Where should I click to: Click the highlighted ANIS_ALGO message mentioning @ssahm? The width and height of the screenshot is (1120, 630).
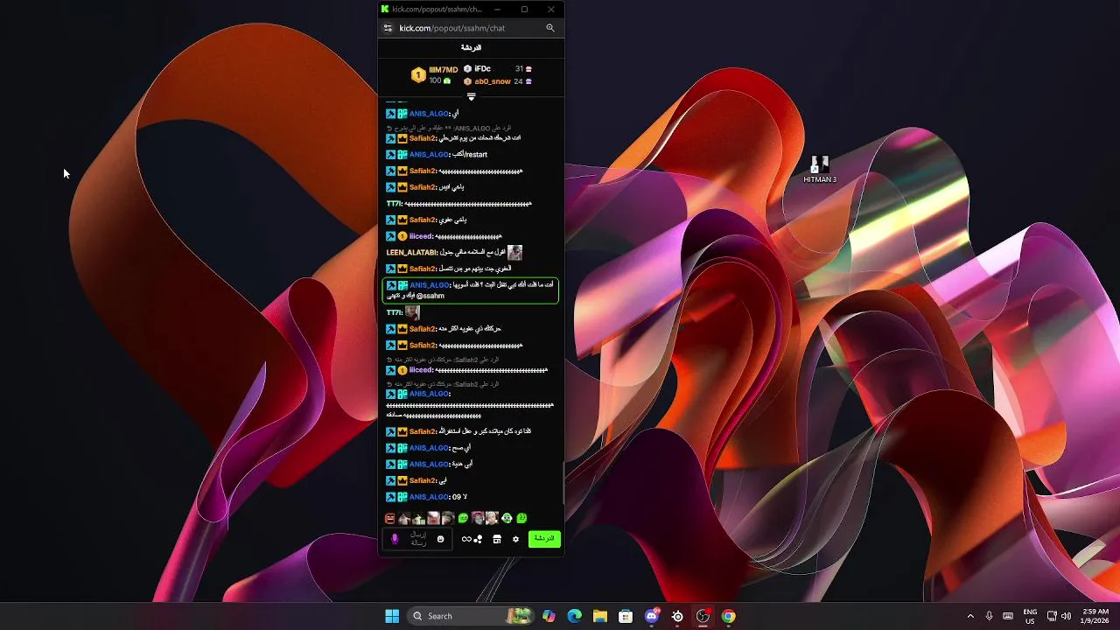coord(471,290)
